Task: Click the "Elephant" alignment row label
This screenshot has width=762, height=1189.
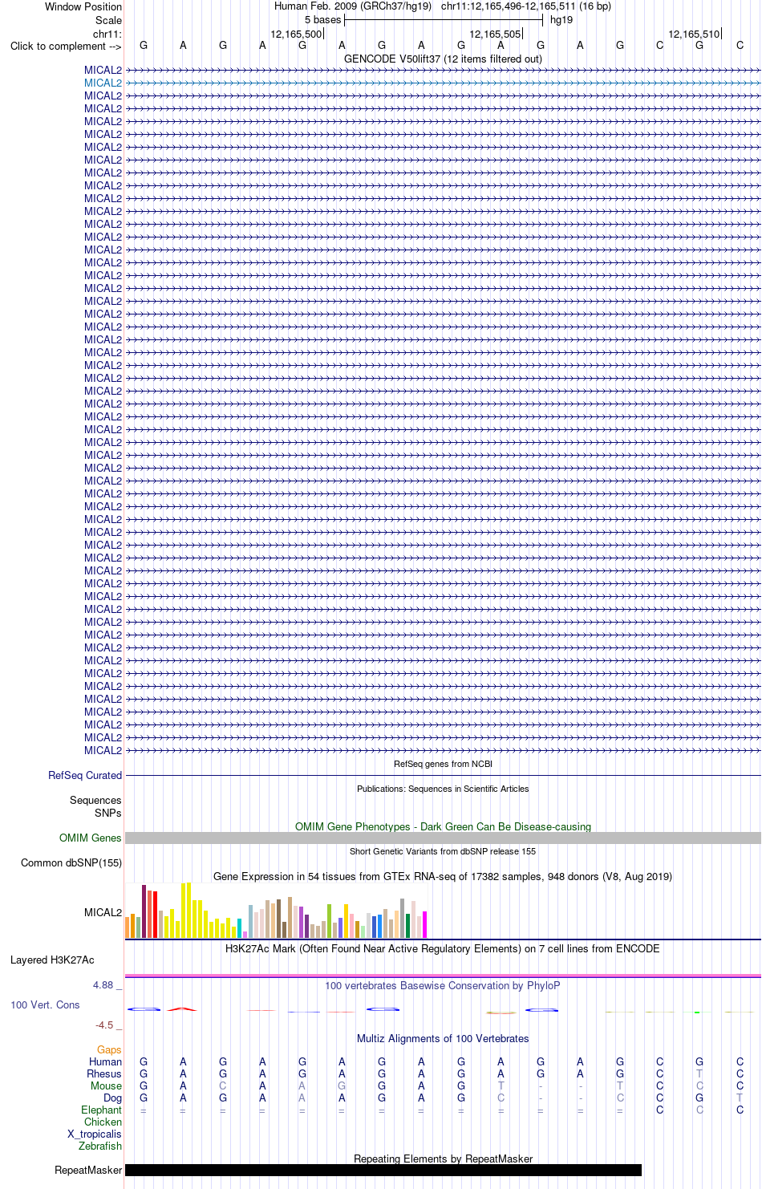Action: (x=101, y=1110)
